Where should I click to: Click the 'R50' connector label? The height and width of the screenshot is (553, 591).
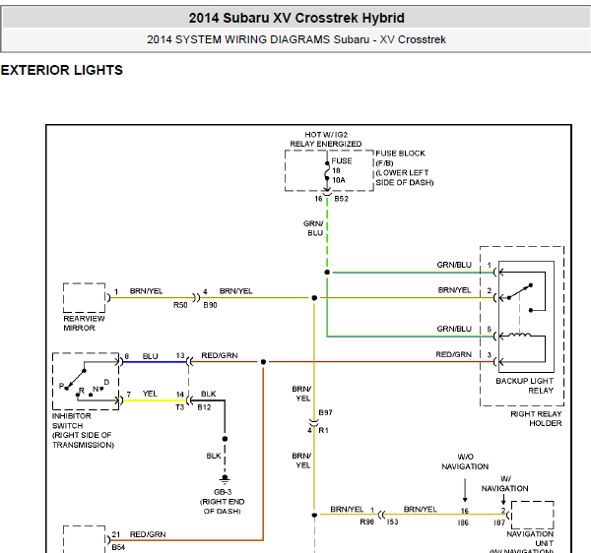(x=180, y=305)
